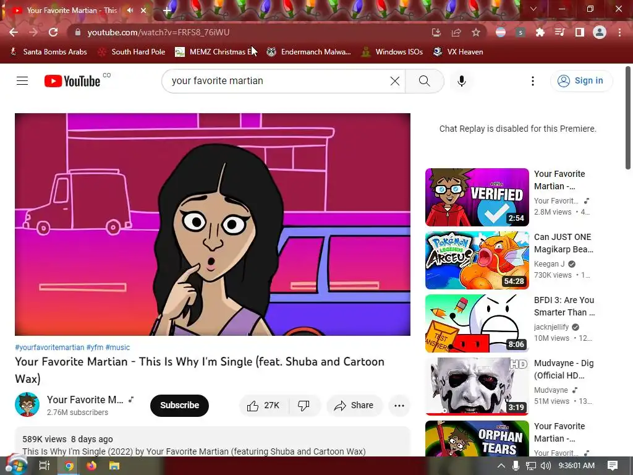Open VX Heaven bookmark

458,52
